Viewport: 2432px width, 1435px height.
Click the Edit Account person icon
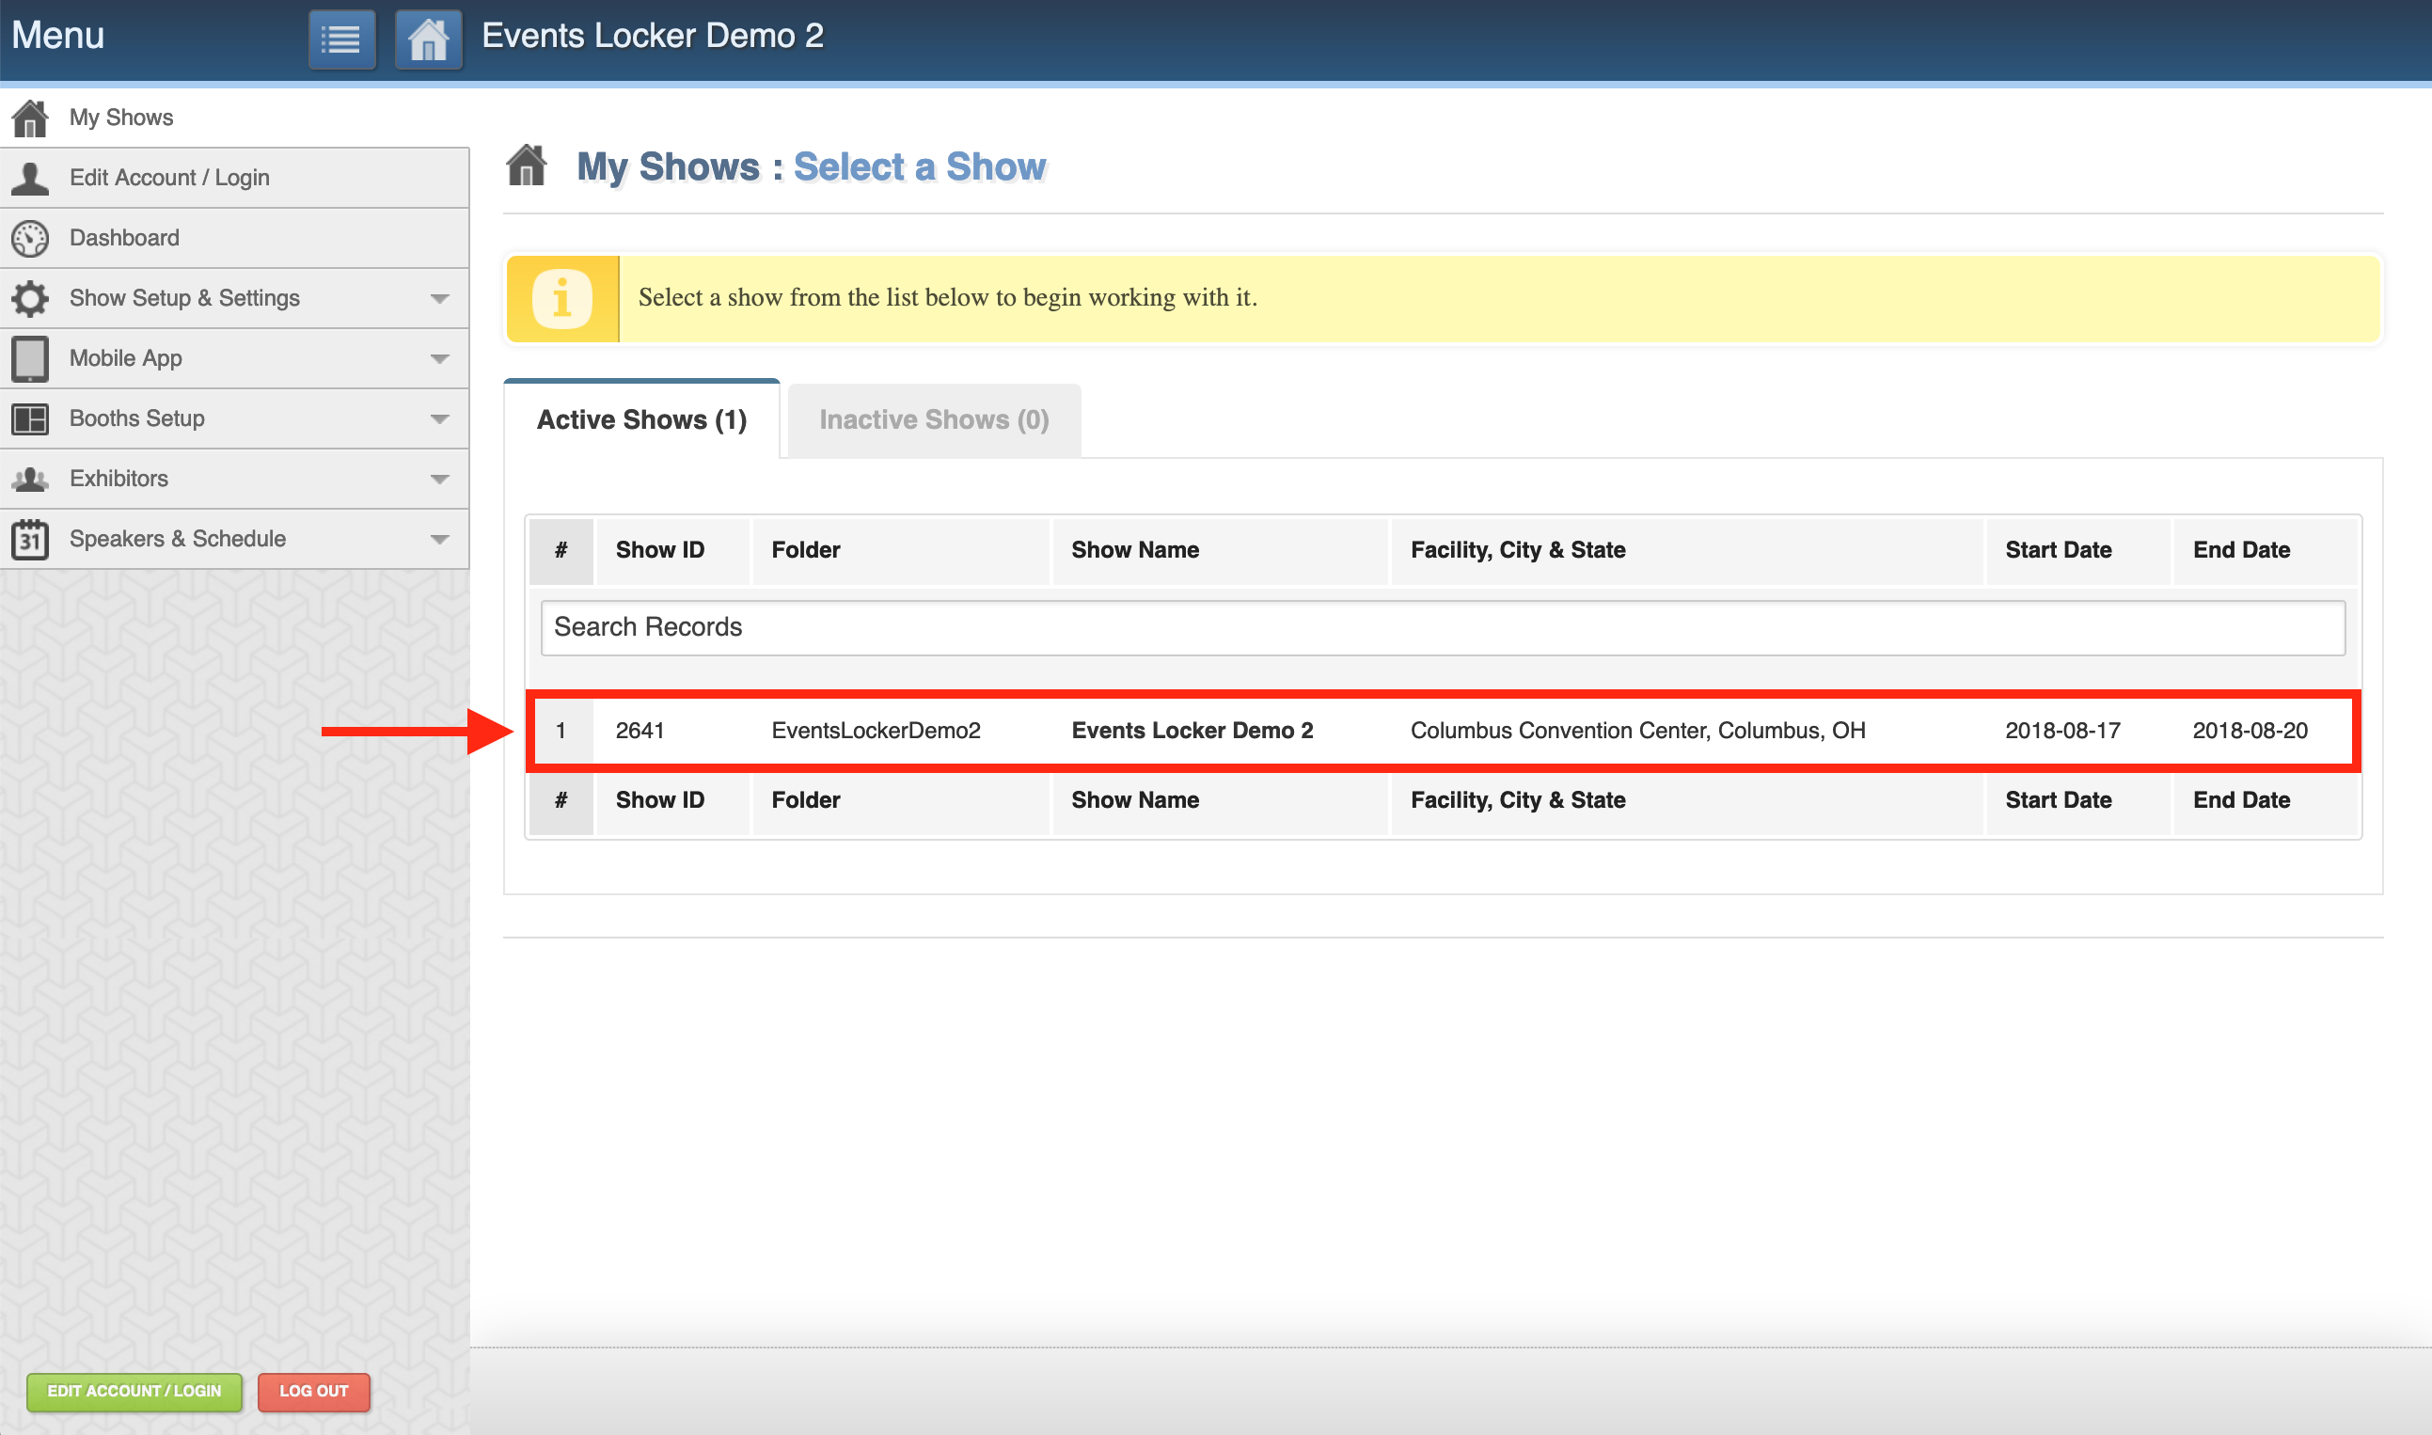(x=30, y=178)
